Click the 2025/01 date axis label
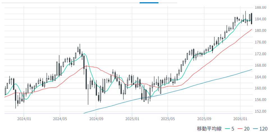 132,119
